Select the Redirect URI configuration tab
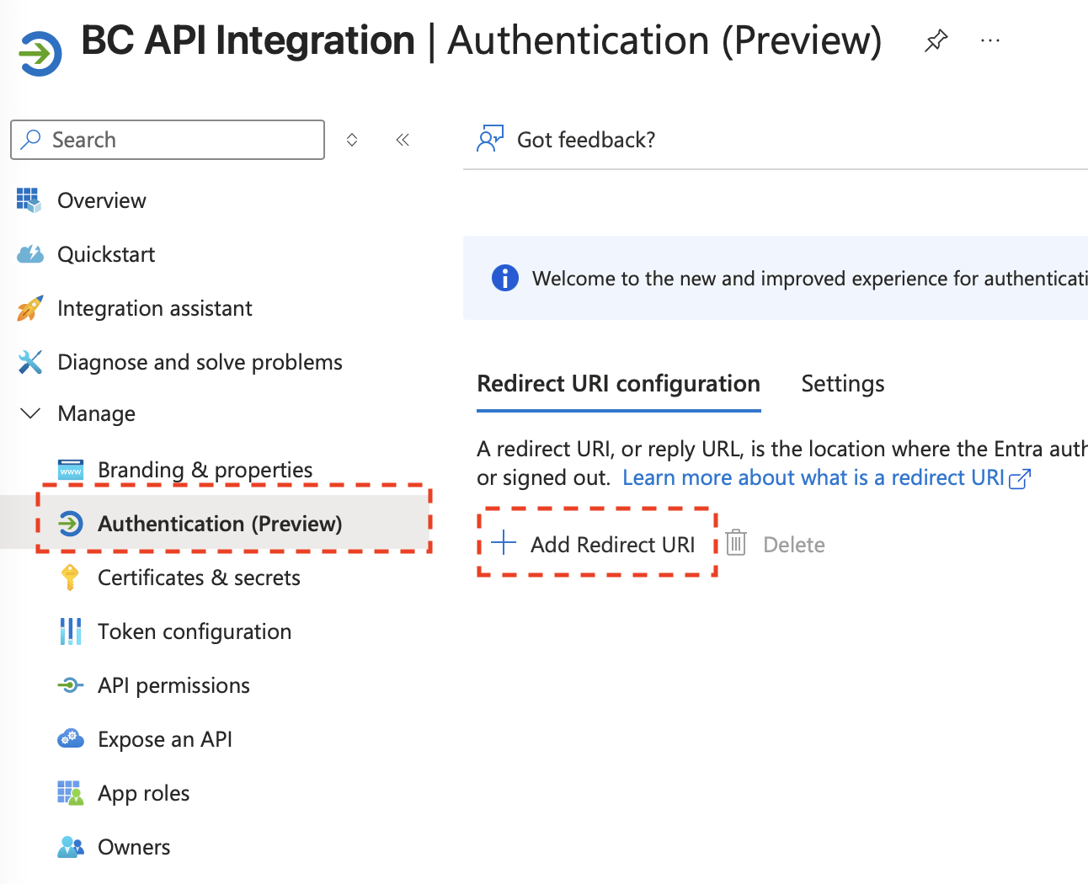The width and height of the screenshot is (1088, 884). pyautogui.click(x=618, y=384)
